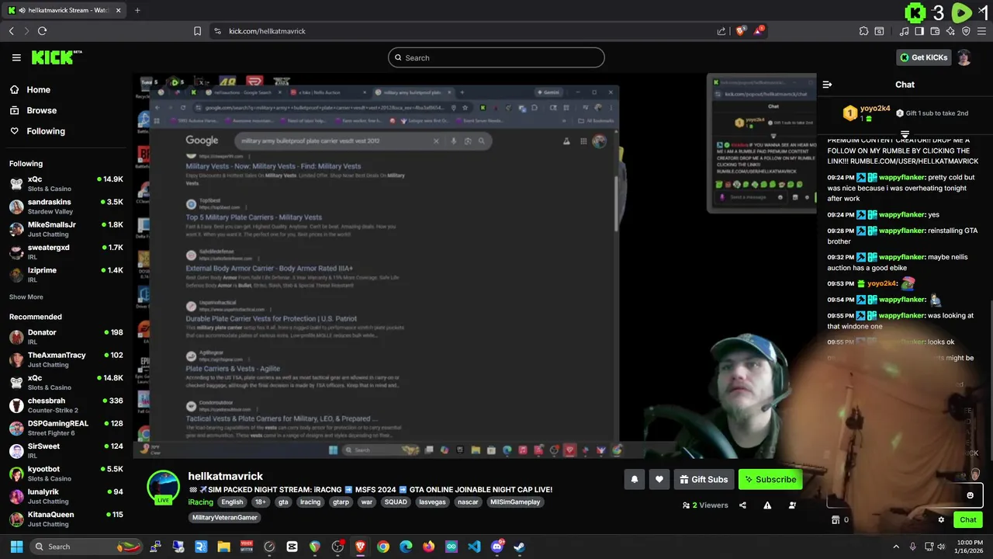Collapse the chat panel arrow icon

click(827, 84)
